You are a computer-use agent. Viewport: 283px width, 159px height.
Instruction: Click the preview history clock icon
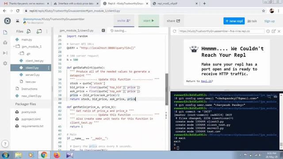[268, 31]
